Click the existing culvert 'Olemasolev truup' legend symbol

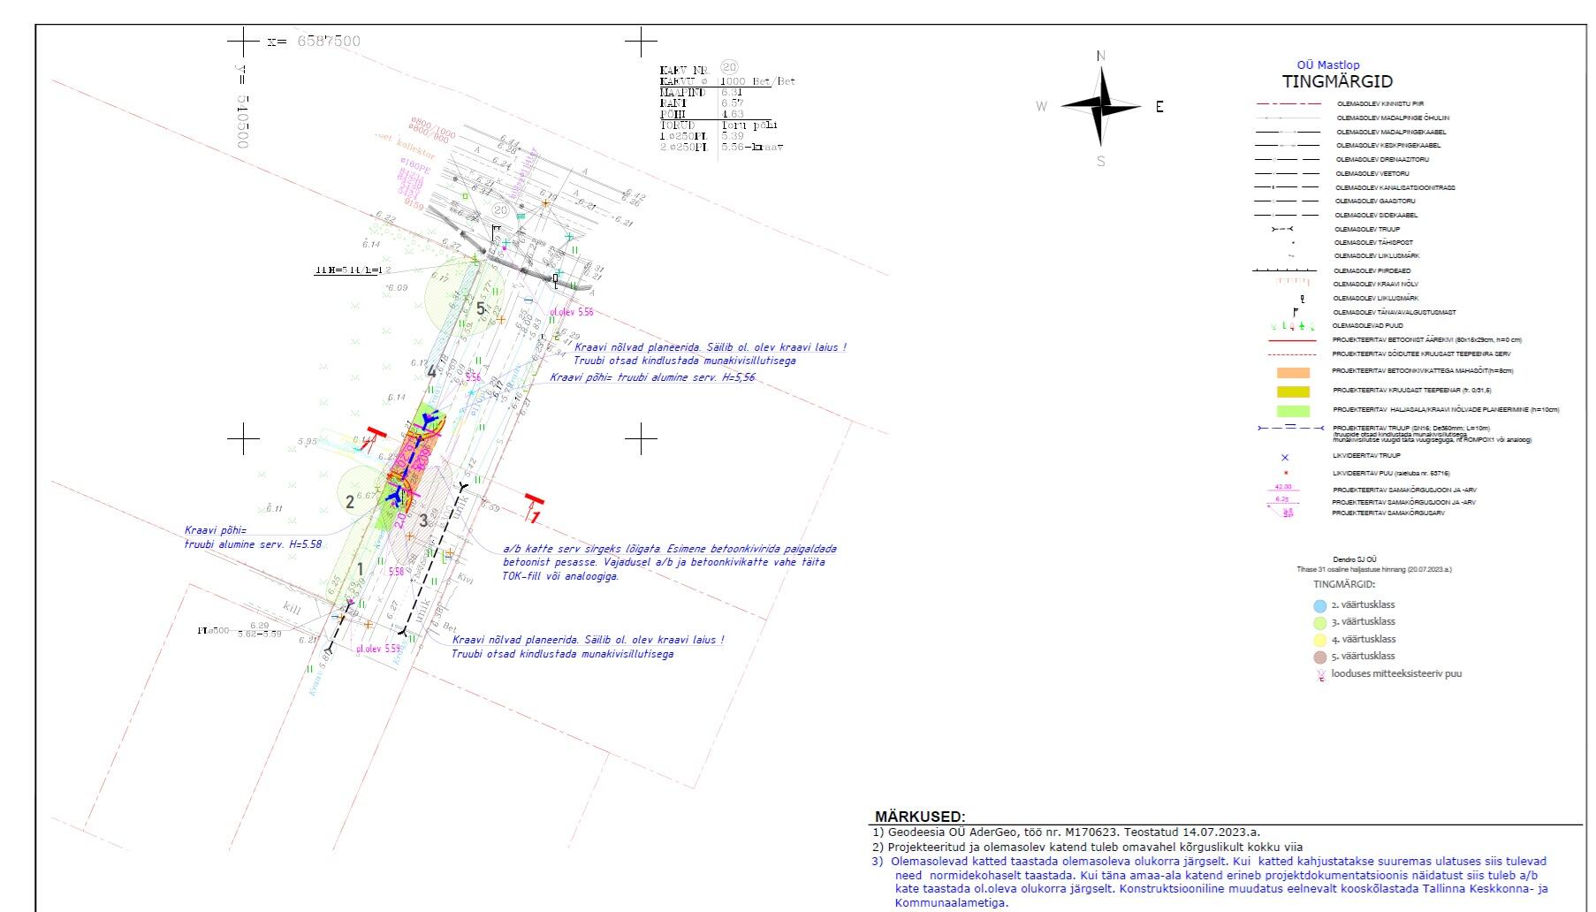coord(1282,230)
